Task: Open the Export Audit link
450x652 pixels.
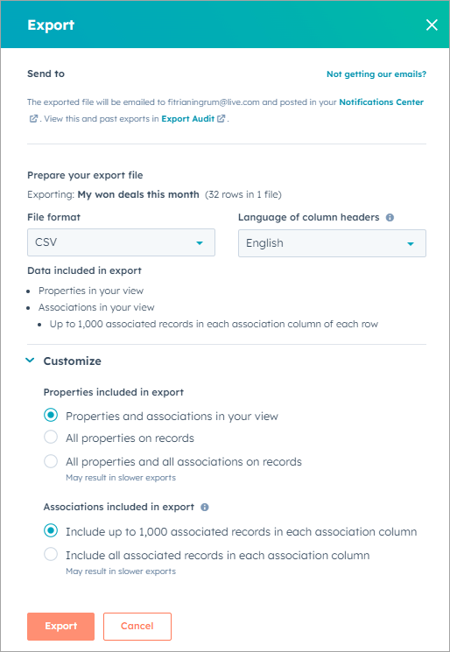Action: click(x=188, y=118)
